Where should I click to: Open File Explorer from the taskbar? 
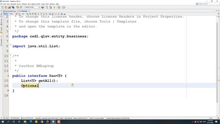click(25, 122)
